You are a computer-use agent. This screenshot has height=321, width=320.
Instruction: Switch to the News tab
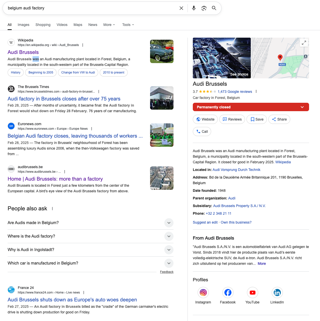[x=93, y=25]
